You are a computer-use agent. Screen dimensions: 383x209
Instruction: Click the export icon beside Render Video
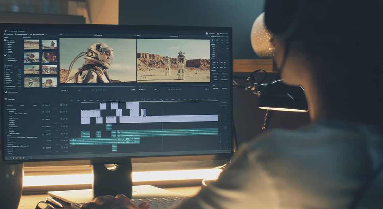click(218, 33)
